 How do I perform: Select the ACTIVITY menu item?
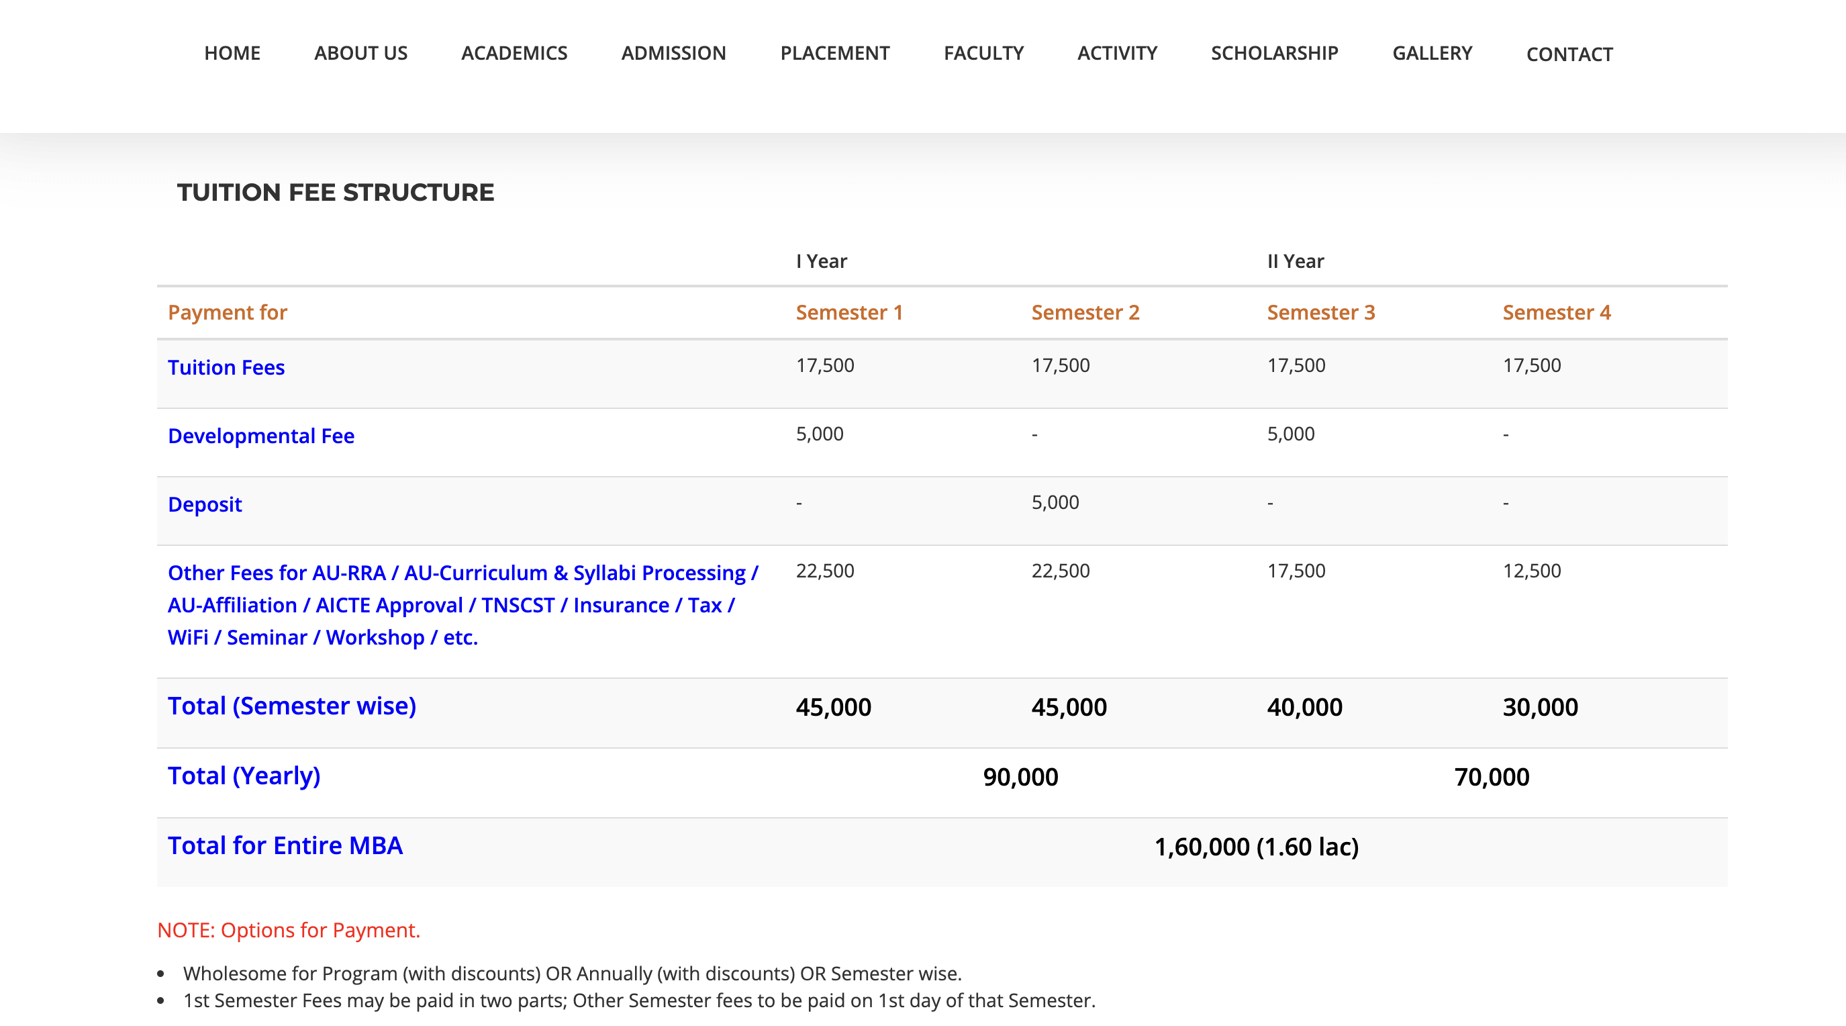coord(1117,53)
